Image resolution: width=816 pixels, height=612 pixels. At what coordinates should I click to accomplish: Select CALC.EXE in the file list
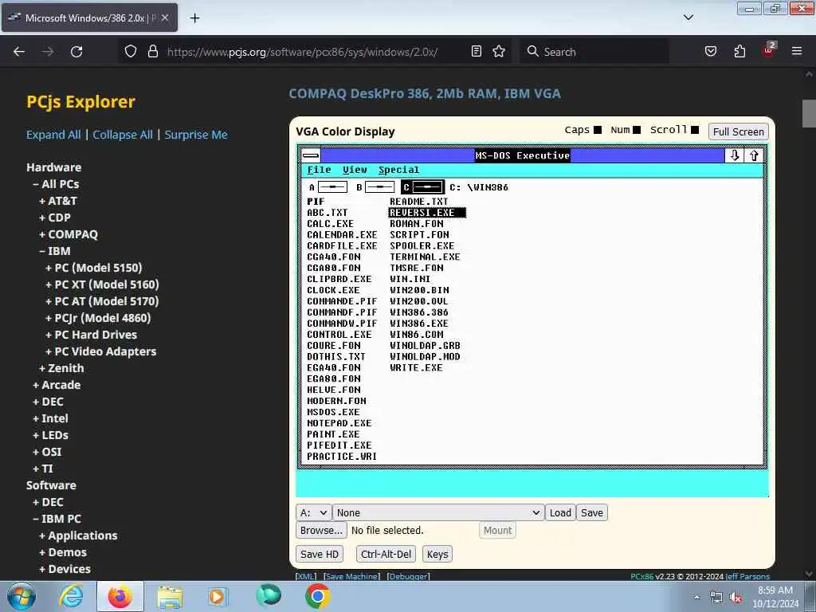(x=330, y=224)
